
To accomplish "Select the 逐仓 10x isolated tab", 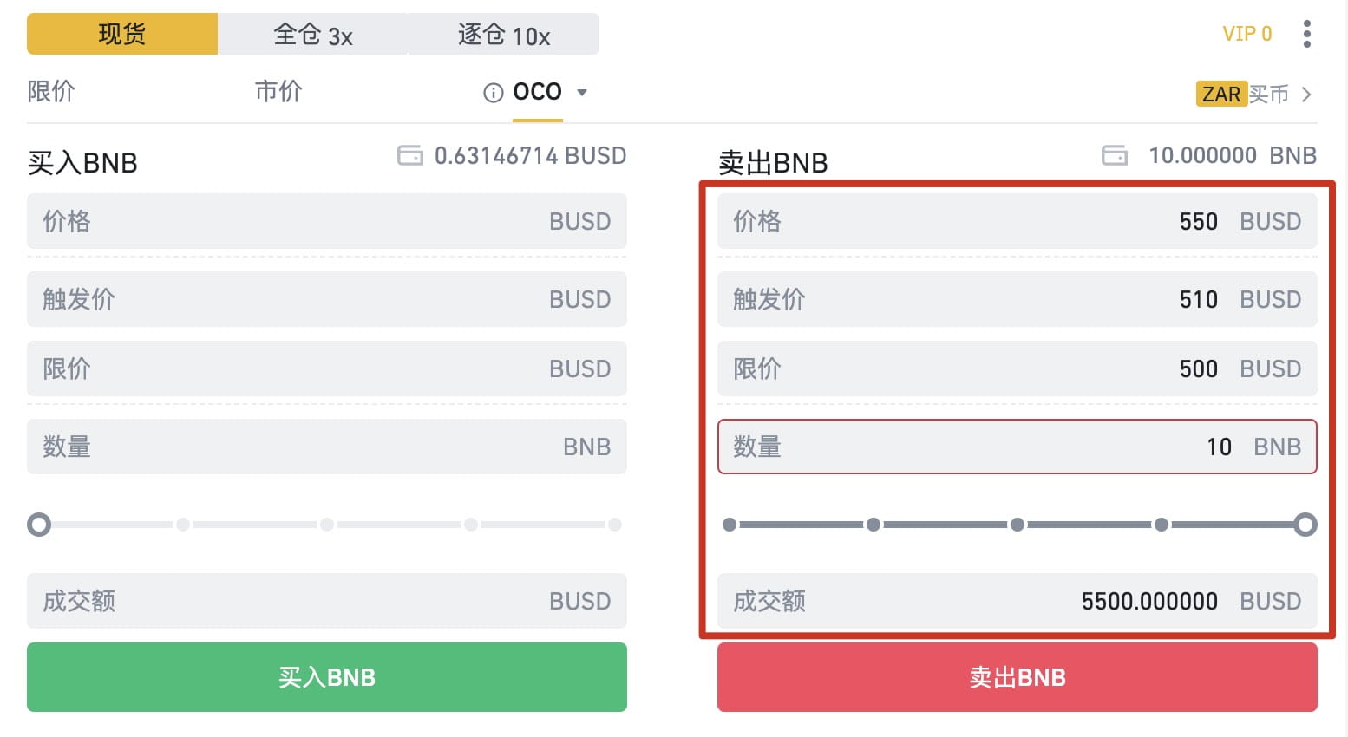I will point(503,34).
